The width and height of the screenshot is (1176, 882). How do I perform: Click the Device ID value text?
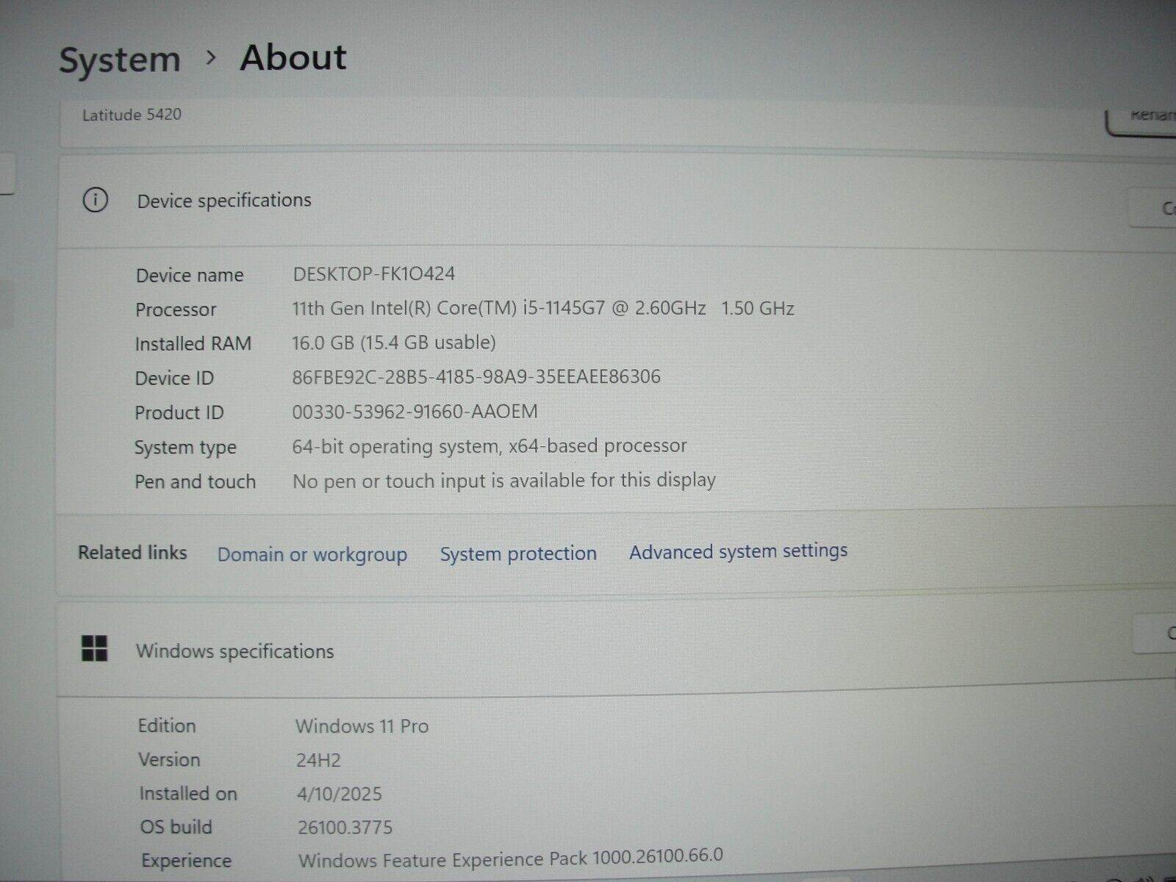click(476, 377)
